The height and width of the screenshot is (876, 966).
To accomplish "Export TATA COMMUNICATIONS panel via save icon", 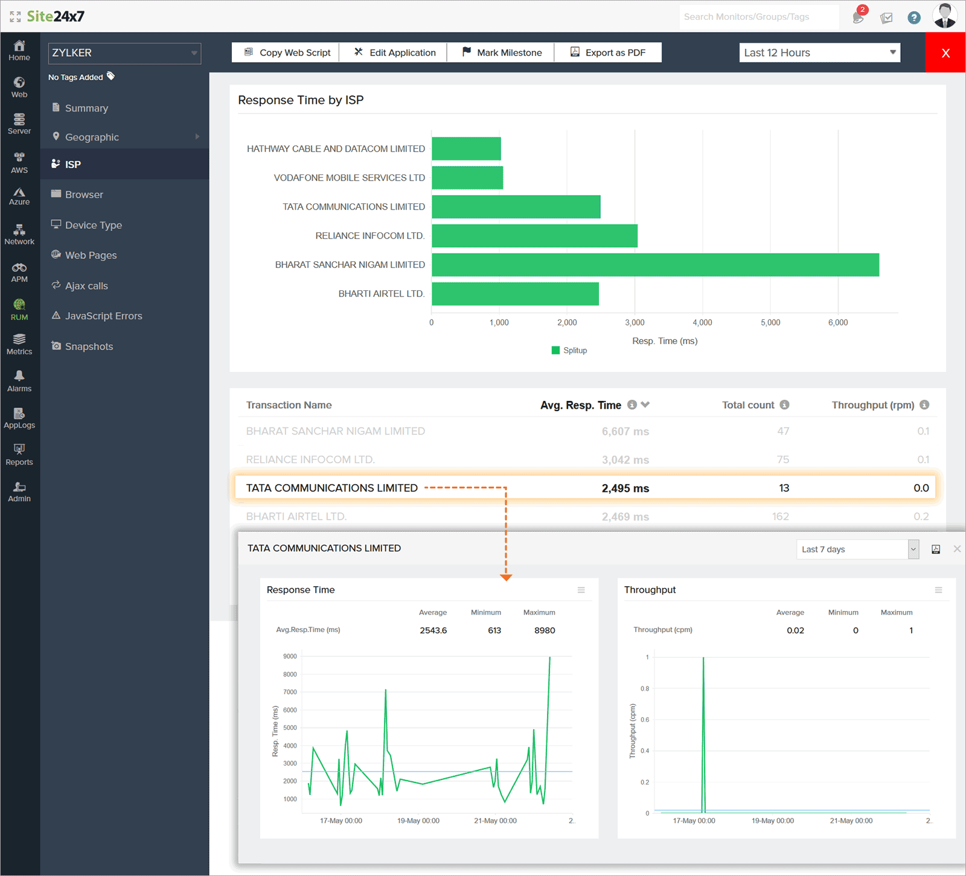I will (x=936, y=549).
